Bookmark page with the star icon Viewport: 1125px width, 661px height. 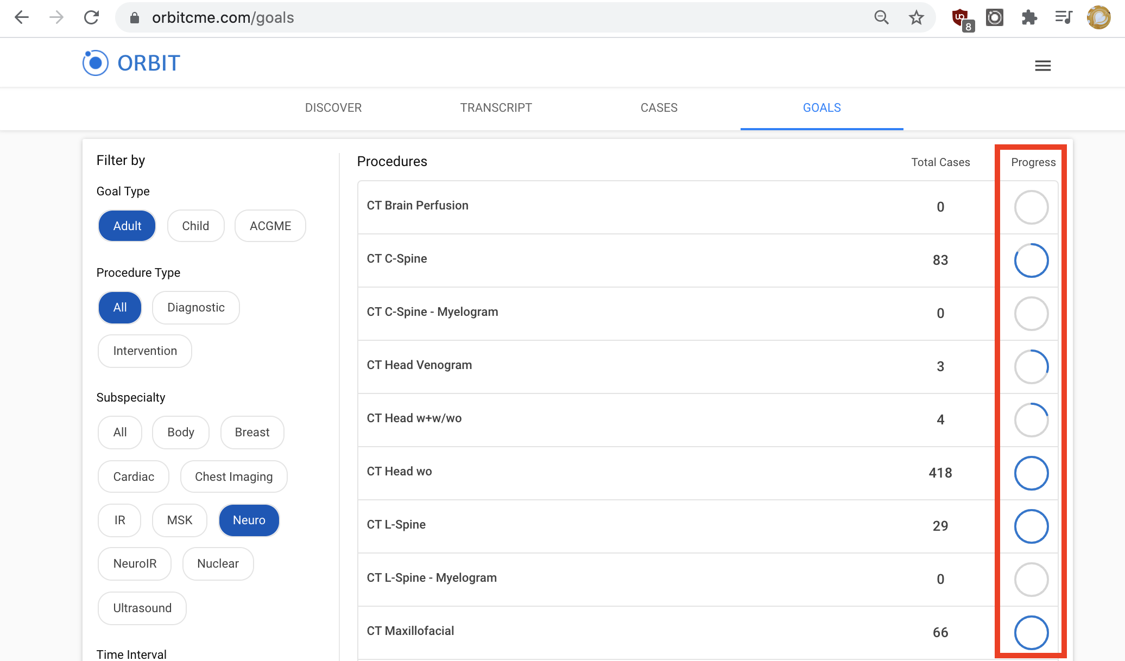[916, 17]
